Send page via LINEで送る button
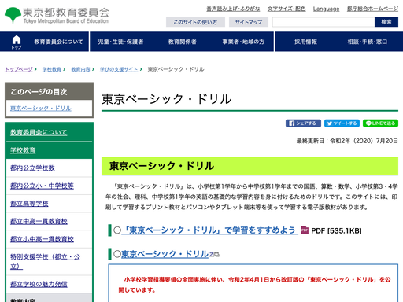 (x=380, y=123)
